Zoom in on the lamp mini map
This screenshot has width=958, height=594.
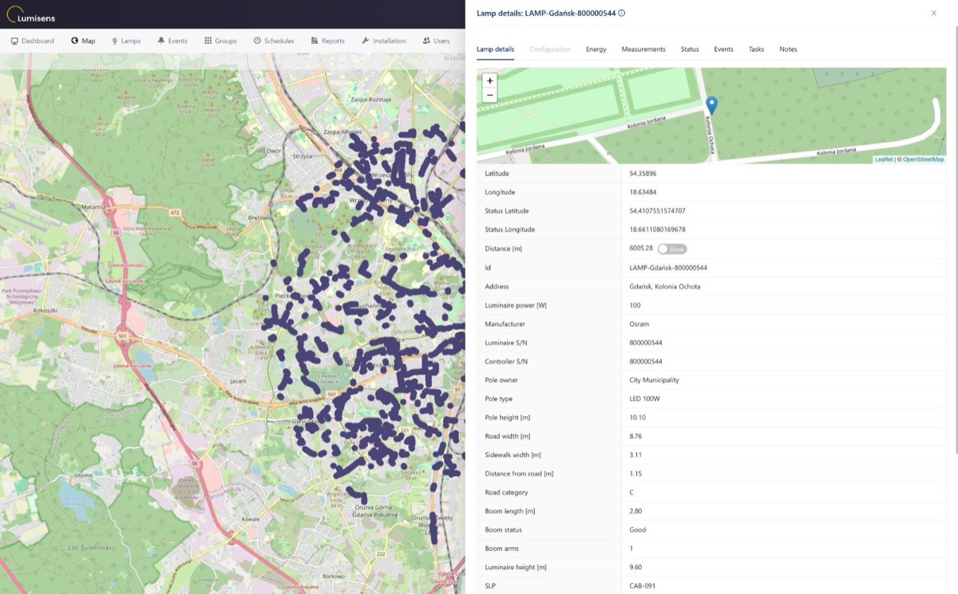pyautogui.click(x=490, y=81)
